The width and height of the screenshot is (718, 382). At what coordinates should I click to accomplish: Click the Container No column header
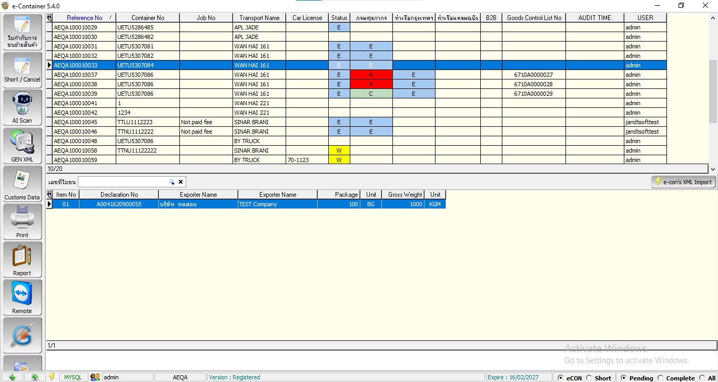point(148,18)
